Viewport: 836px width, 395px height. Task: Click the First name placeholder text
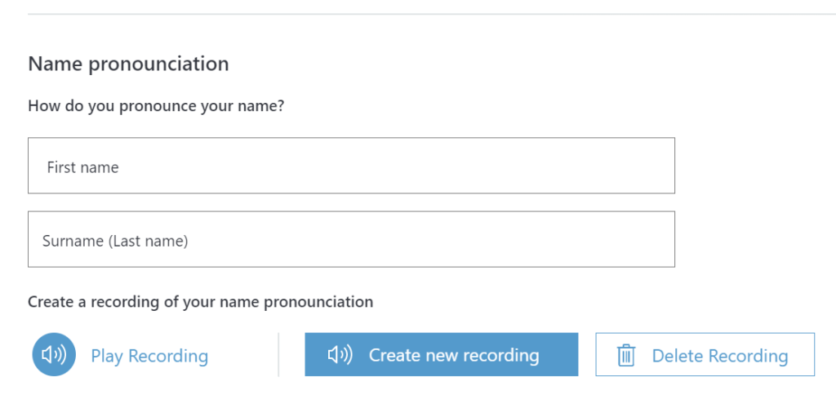(x=82, y=167)
